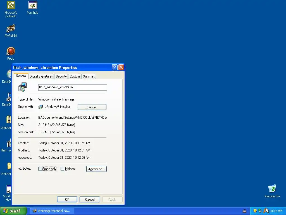The image size is (286, 215).
Task: Click the Accessed date value
Action: [x=64, y=158]
